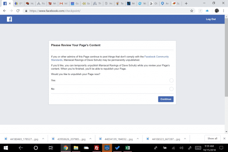Screen dimensions: 228x152
Task: Click the blue checkmark taskbar app
Action: coord(117,148)
